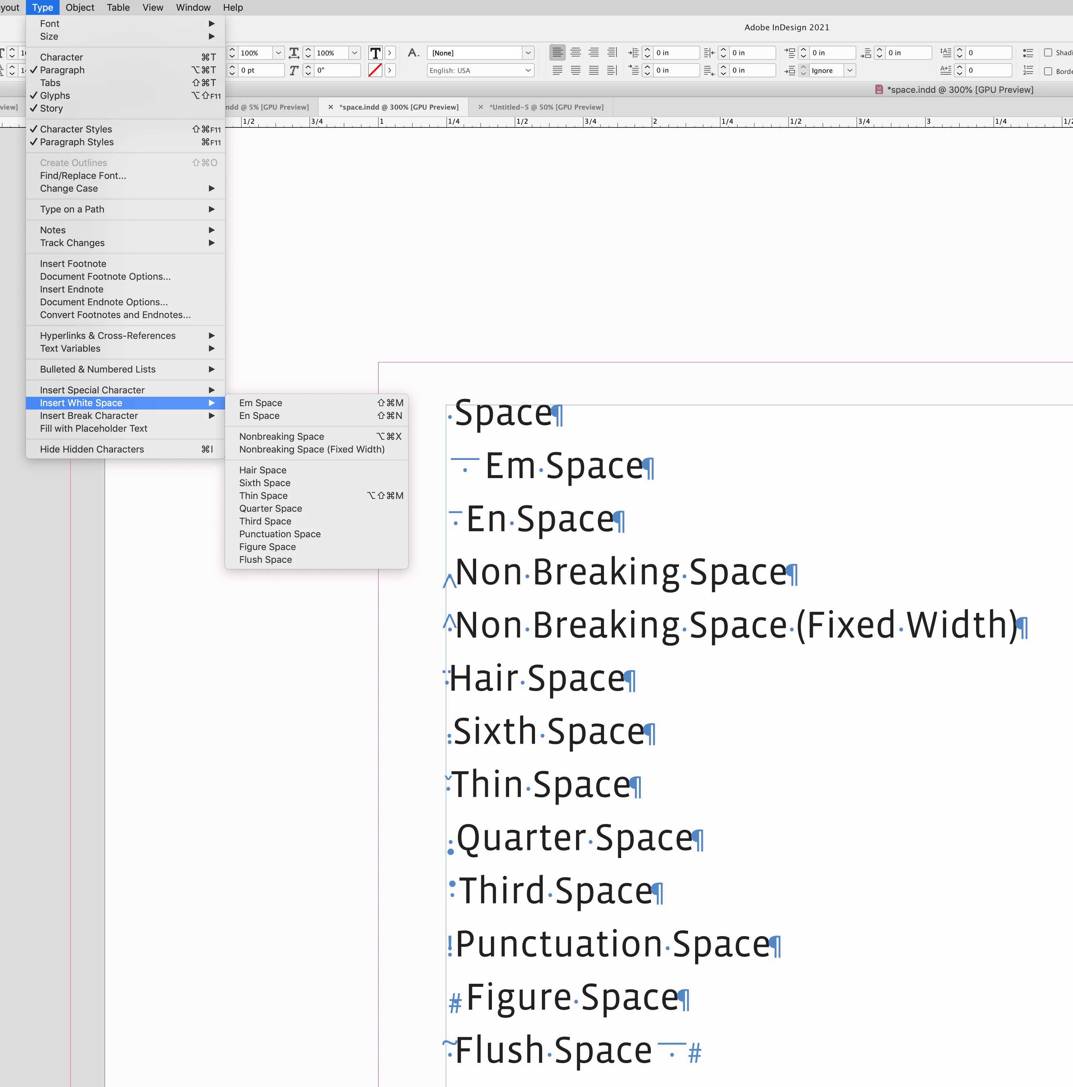This screenshot has height=1087, width=1073.
Task: Click the red slash stroke color swatch
Action: click(x=375, y=70)
